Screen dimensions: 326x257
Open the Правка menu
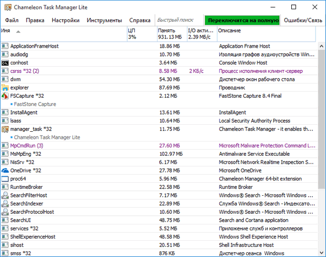click(35, 20)
